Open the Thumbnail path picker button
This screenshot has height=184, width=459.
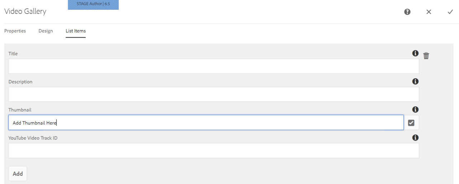(411, 123)
